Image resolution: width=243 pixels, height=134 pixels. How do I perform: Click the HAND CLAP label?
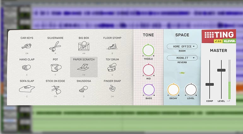pos(27,60)
